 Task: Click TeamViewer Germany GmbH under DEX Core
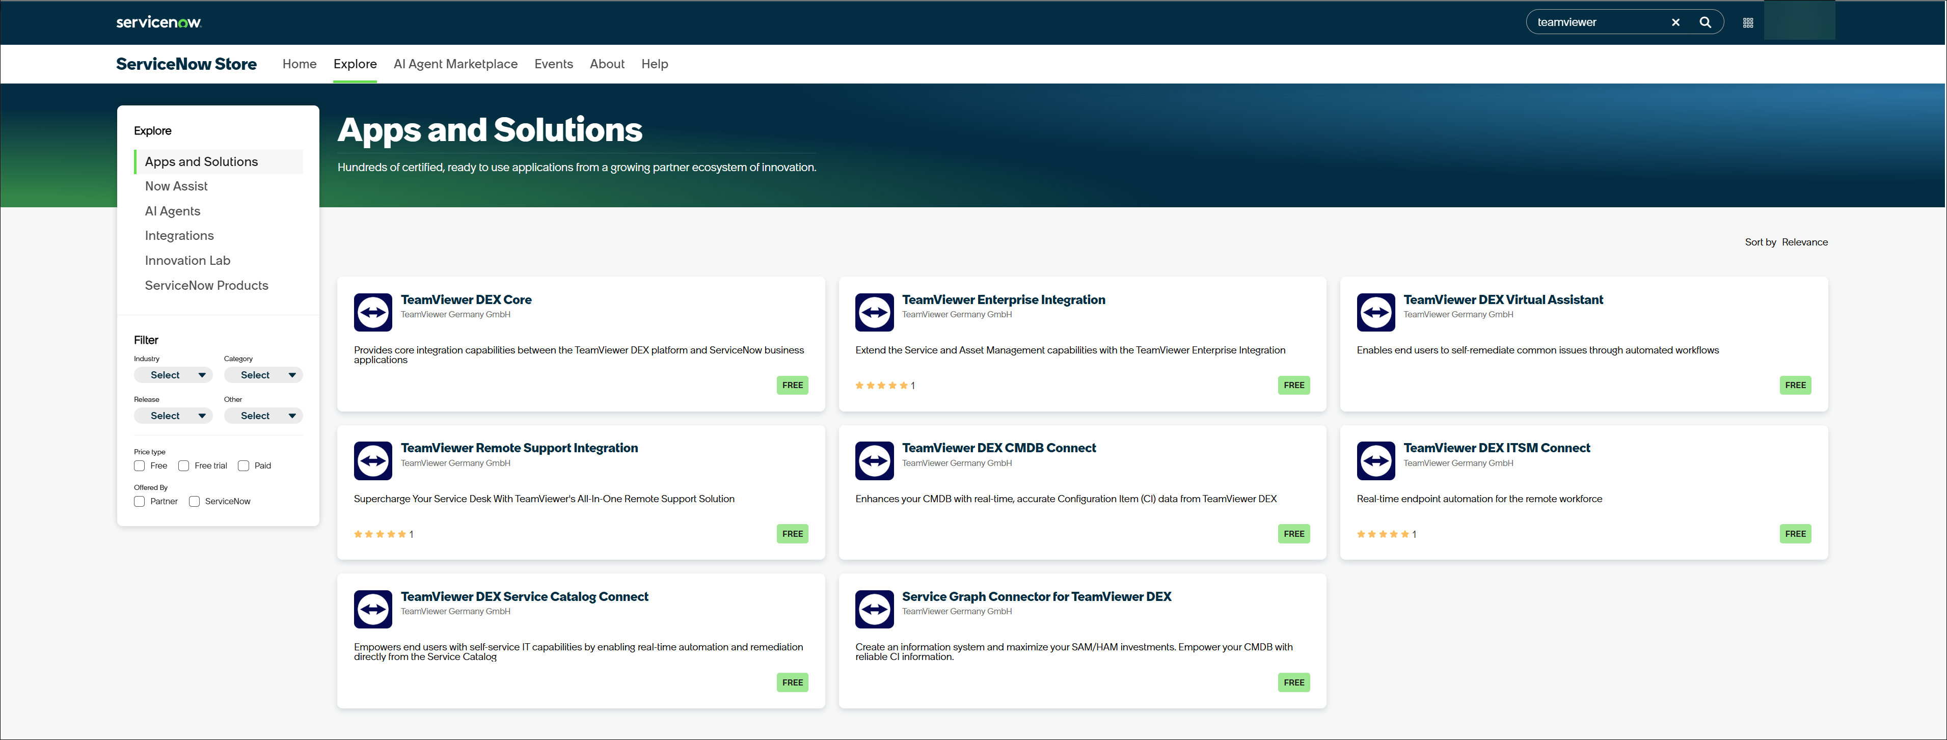point(456,315)
